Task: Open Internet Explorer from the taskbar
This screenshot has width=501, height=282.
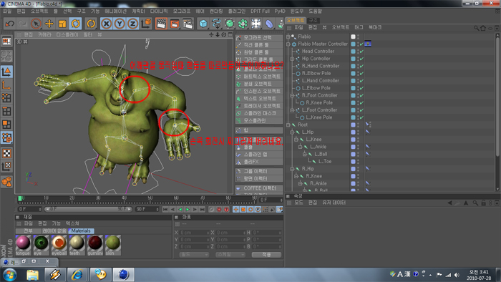Action: (x=77, y=275)
